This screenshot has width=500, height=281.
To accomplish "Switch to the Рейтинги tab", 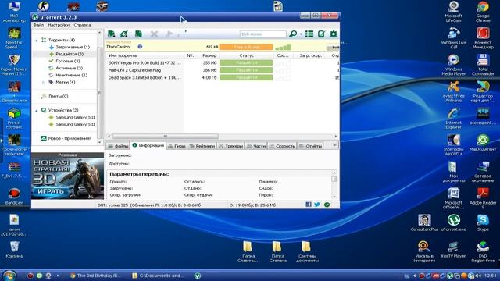I will pos(202,146).
